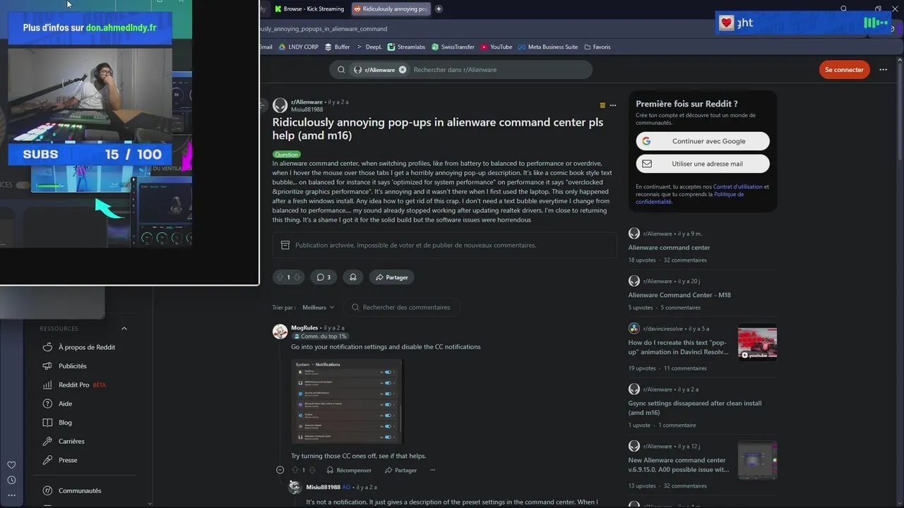Collapse the RESSOURCES sidebar section
The width and height of the screenshot is (904, 508).
pos(124,329)
